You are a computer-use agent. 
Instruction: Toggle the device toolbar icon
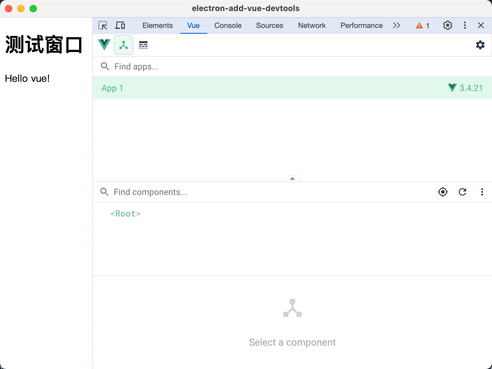120,26
